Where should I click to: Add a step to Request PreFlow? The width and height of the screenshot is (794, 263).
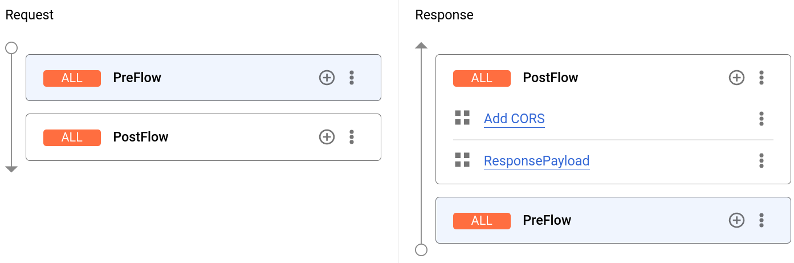pyautogui.click(x=327, y=78)
